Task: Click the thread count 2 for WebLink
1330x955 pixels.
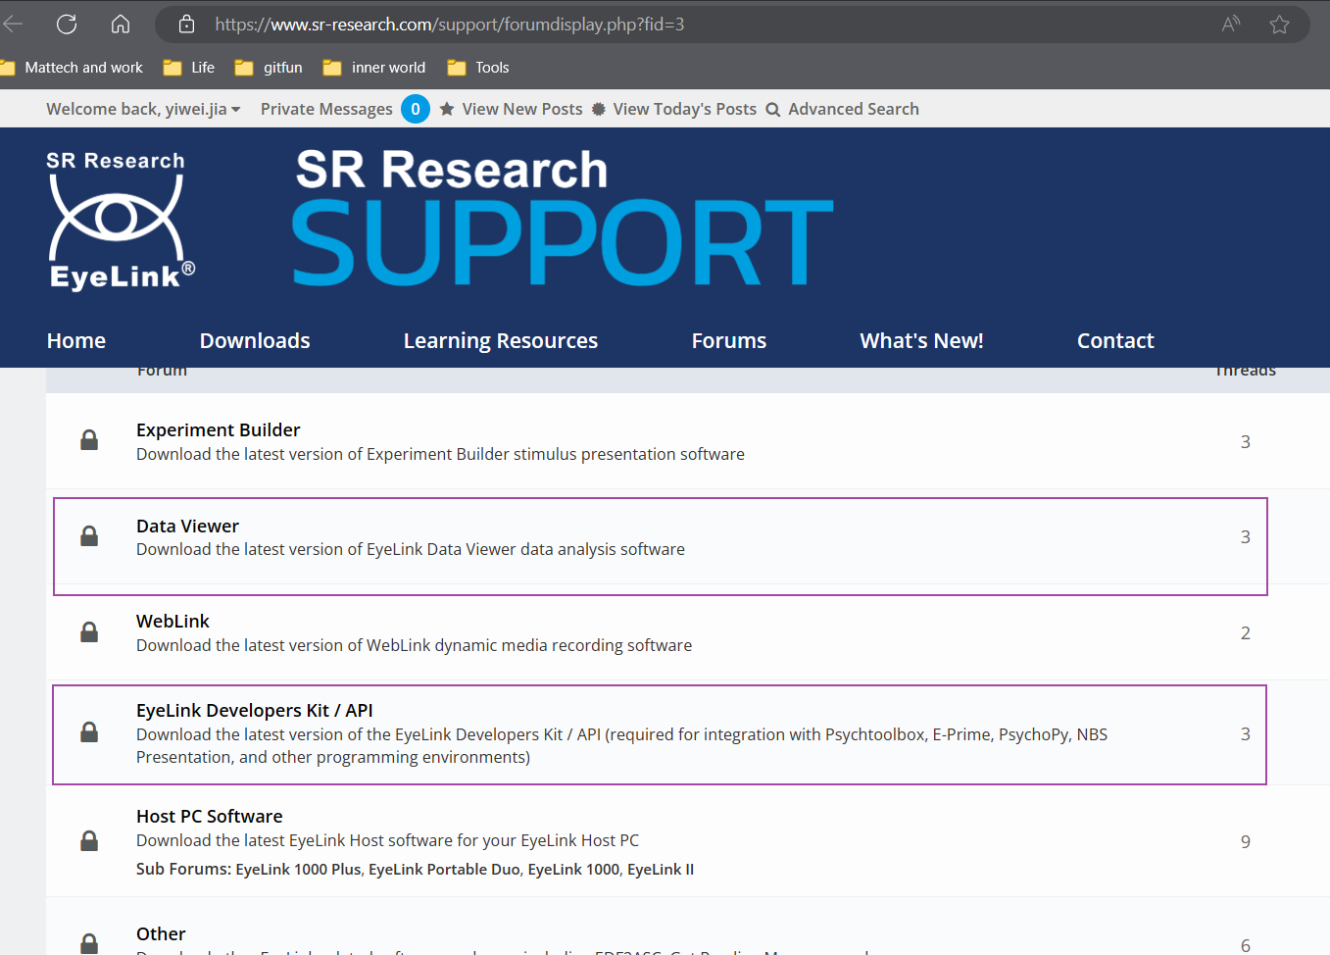Action: click(1246, 632)
